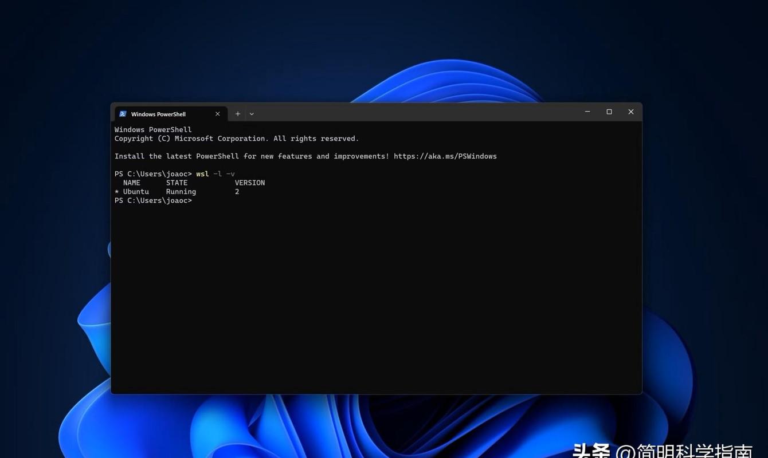Click the Running status text

(181, 191)
